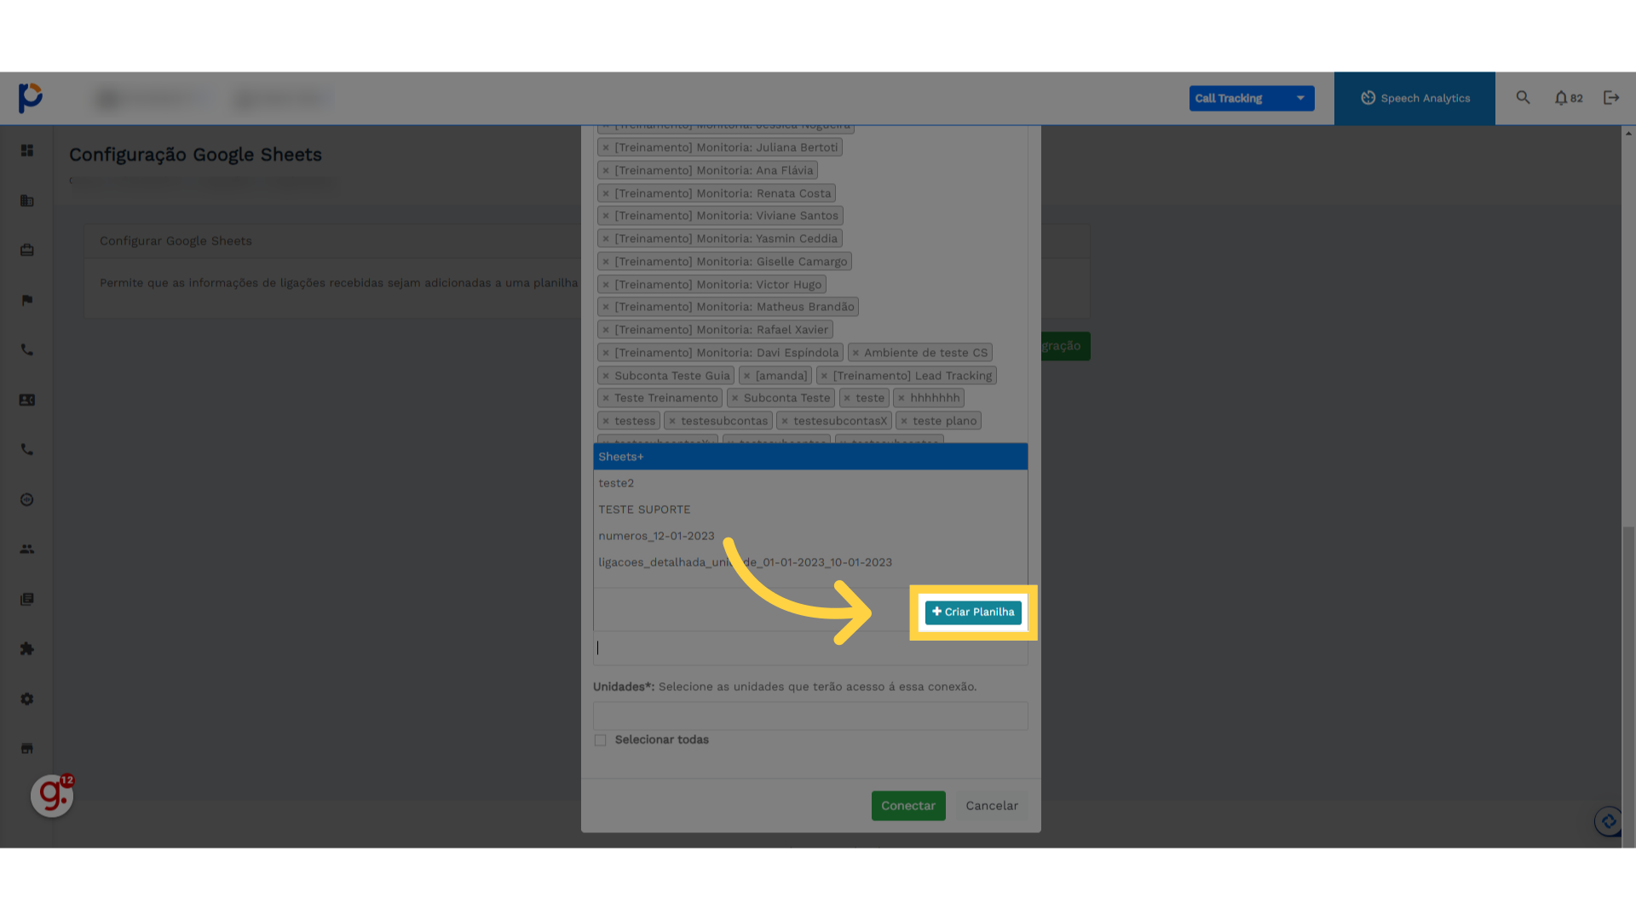
Task: Remove the [amanda] tag
Action: pos(746,376)
